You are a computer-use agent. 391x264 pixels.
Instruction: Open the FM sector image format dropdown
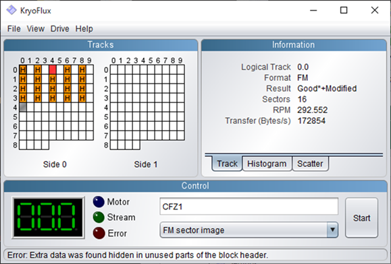click(249, 230)
